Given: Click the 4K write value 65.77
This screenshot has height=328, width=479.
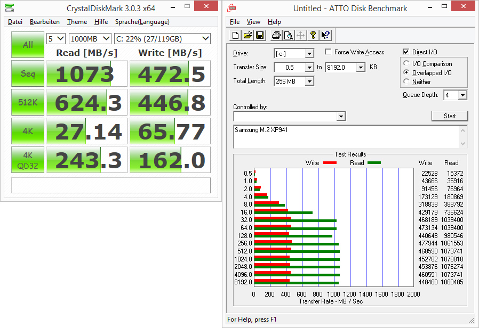Looking at the screenshot, I should point(170,131).
